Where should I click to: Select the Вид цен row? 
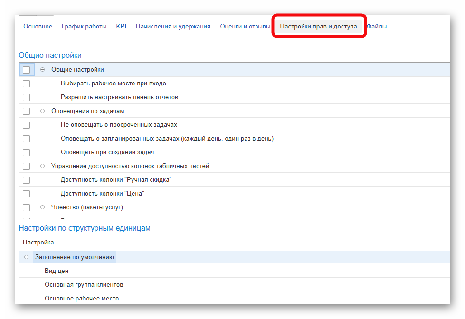pos(57,271)
